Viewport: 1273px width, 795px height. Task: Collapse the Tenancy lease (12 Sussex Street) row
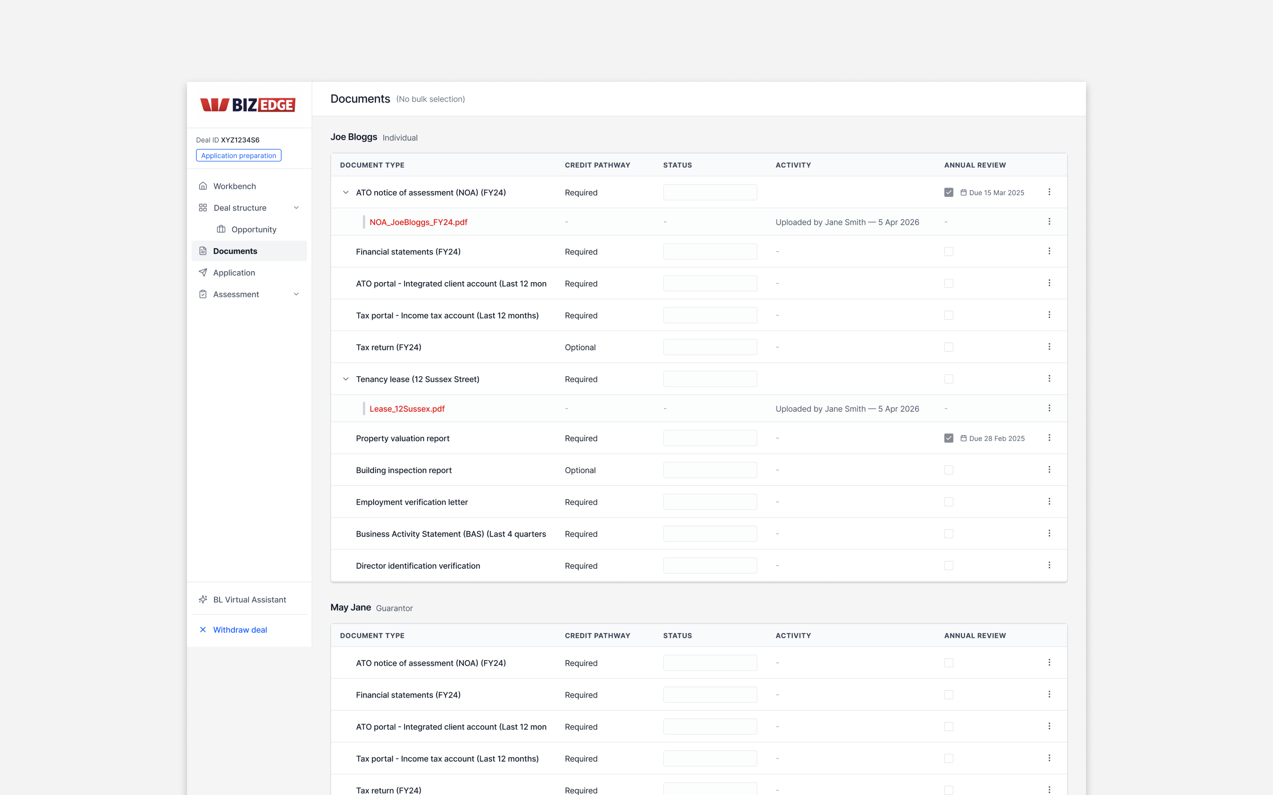tap(346, 378)
